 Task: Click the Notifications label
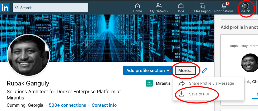(x=224, y=11)
